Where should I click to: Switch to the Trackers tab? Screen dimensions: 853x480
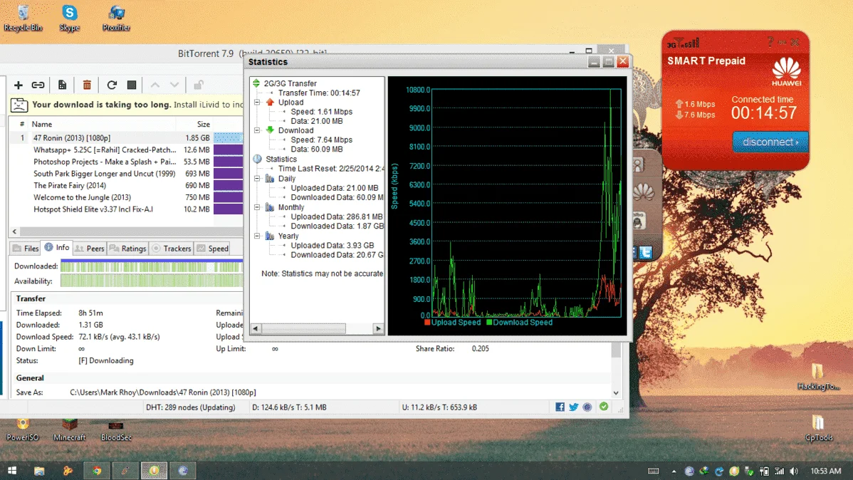point(172,248)
